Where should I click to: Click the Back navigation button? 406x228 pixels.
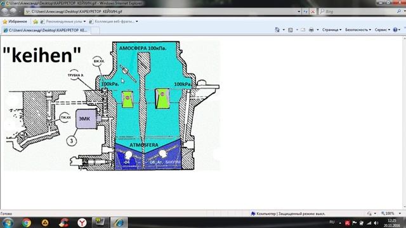(x=5, y=11)
